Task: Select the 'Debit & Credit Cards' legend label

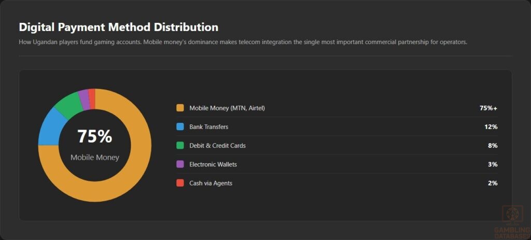Action: (217, 146)
